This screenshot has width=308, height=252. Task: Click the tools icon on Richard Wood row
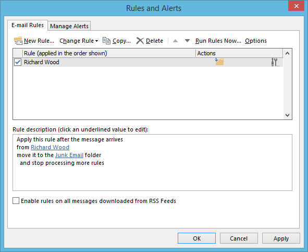pos(275,62)
